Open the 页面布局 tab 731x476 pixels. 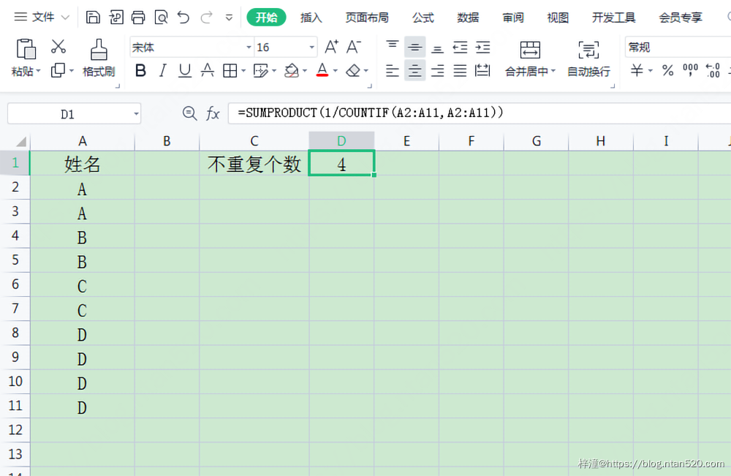[x=367, y=18]
